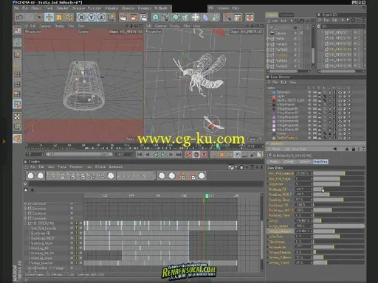The width and height of the screenshot is (378, 283).
Task: Click the red icon at the toolbar's right end
Action: [x=250, y=17]
